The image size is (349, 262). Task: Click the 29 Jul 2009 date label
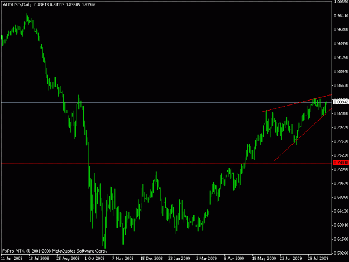318,258
